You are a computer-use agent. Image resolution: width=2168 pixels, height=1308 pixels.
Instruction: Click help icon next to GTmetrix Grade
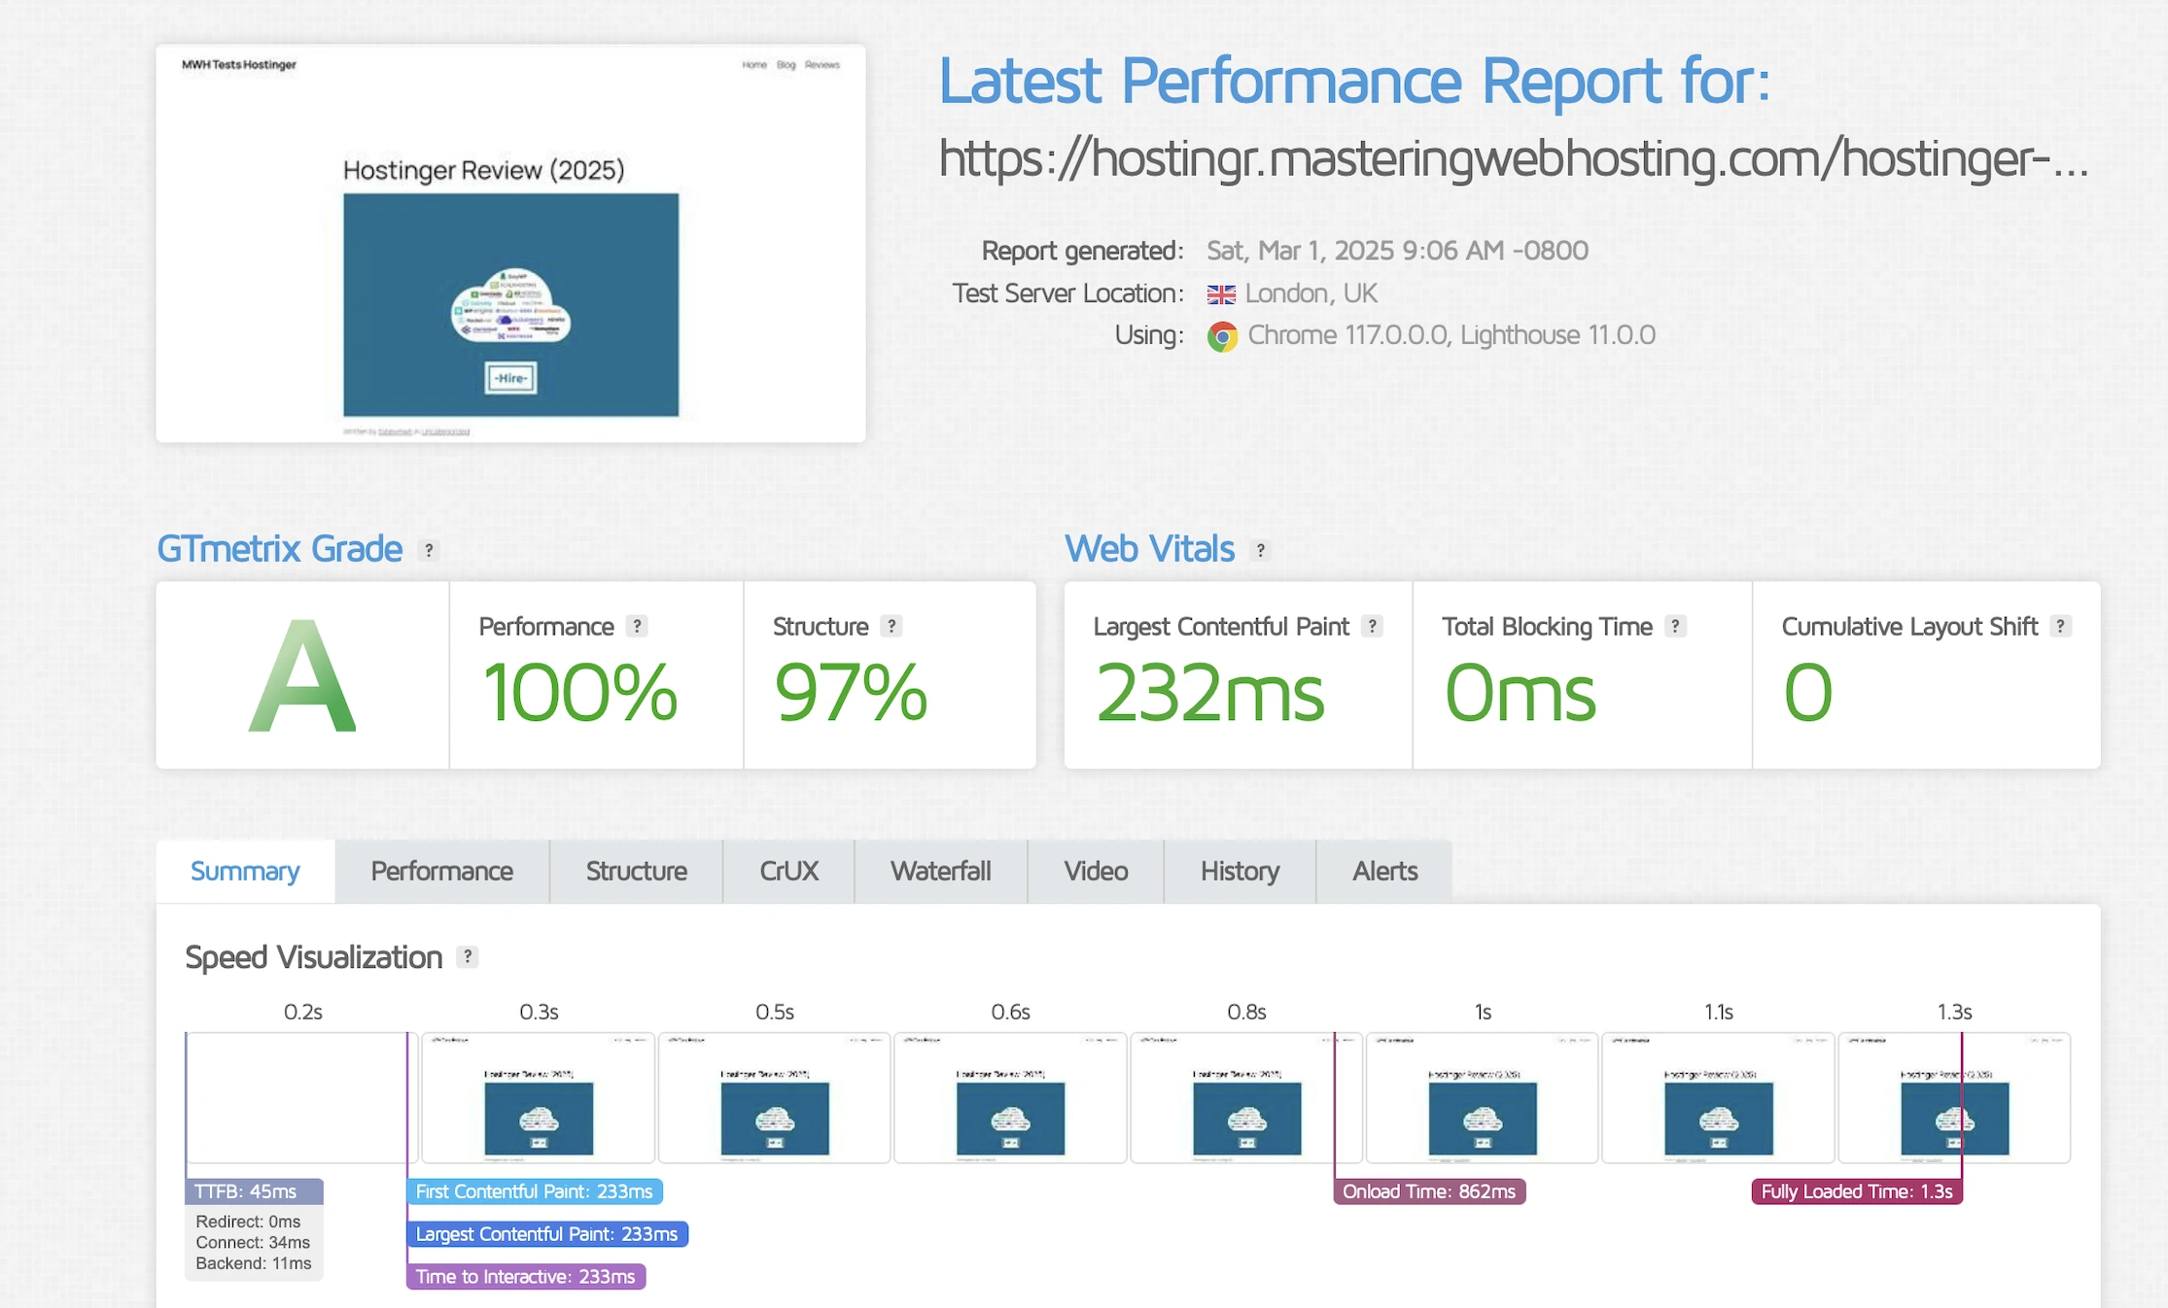point(429,550)
